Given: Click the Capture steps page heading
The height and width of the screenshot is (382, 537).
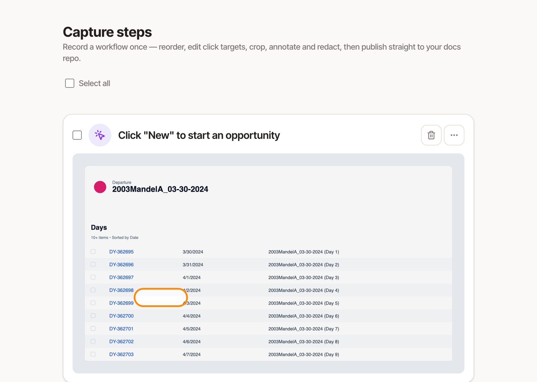Looking at the screenshot, I should pyautogui.click(x=107, y=32).
